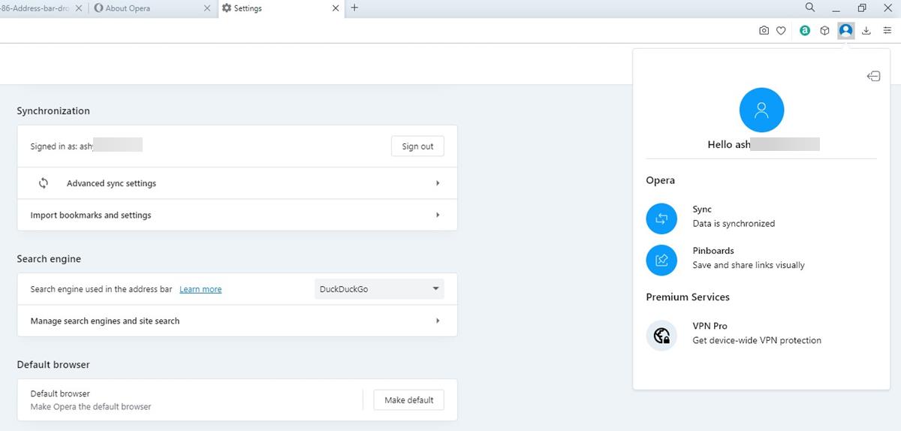Screen dimensions: 901x431
Task: Click the blue user avatar circle
Action: coord(761,110)
